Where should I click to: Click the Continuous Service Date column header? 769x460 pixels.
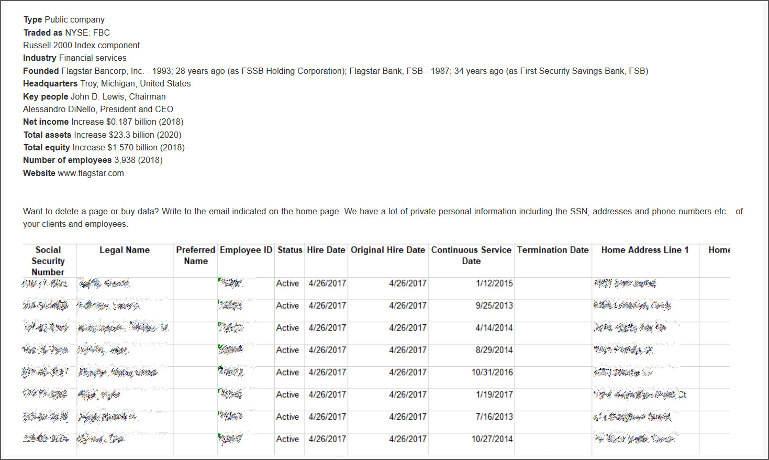click(x=471, y=256)
